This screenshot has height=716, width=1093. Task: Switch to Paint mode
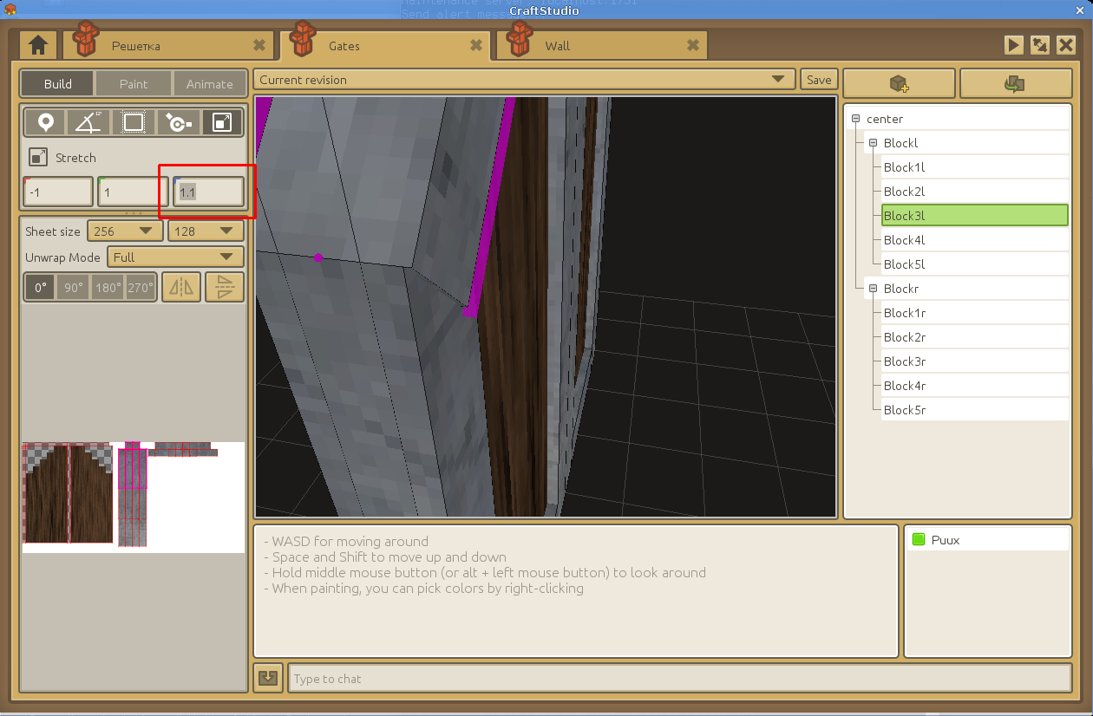click(x=134, y=84)
